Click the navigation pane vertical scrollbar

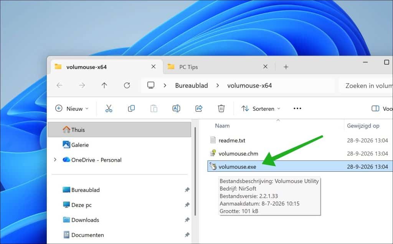(195, 171)
